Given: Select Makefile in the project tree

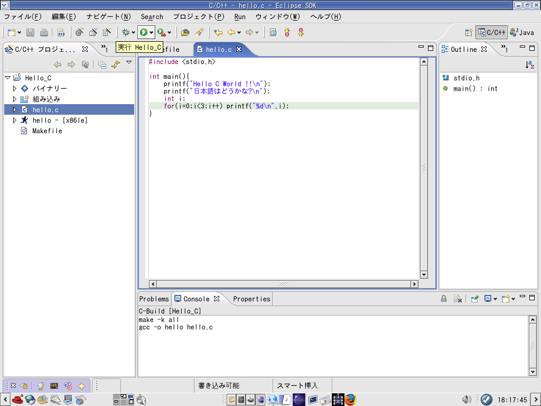Looking at the screenshot, I should (x=47, y=131).
